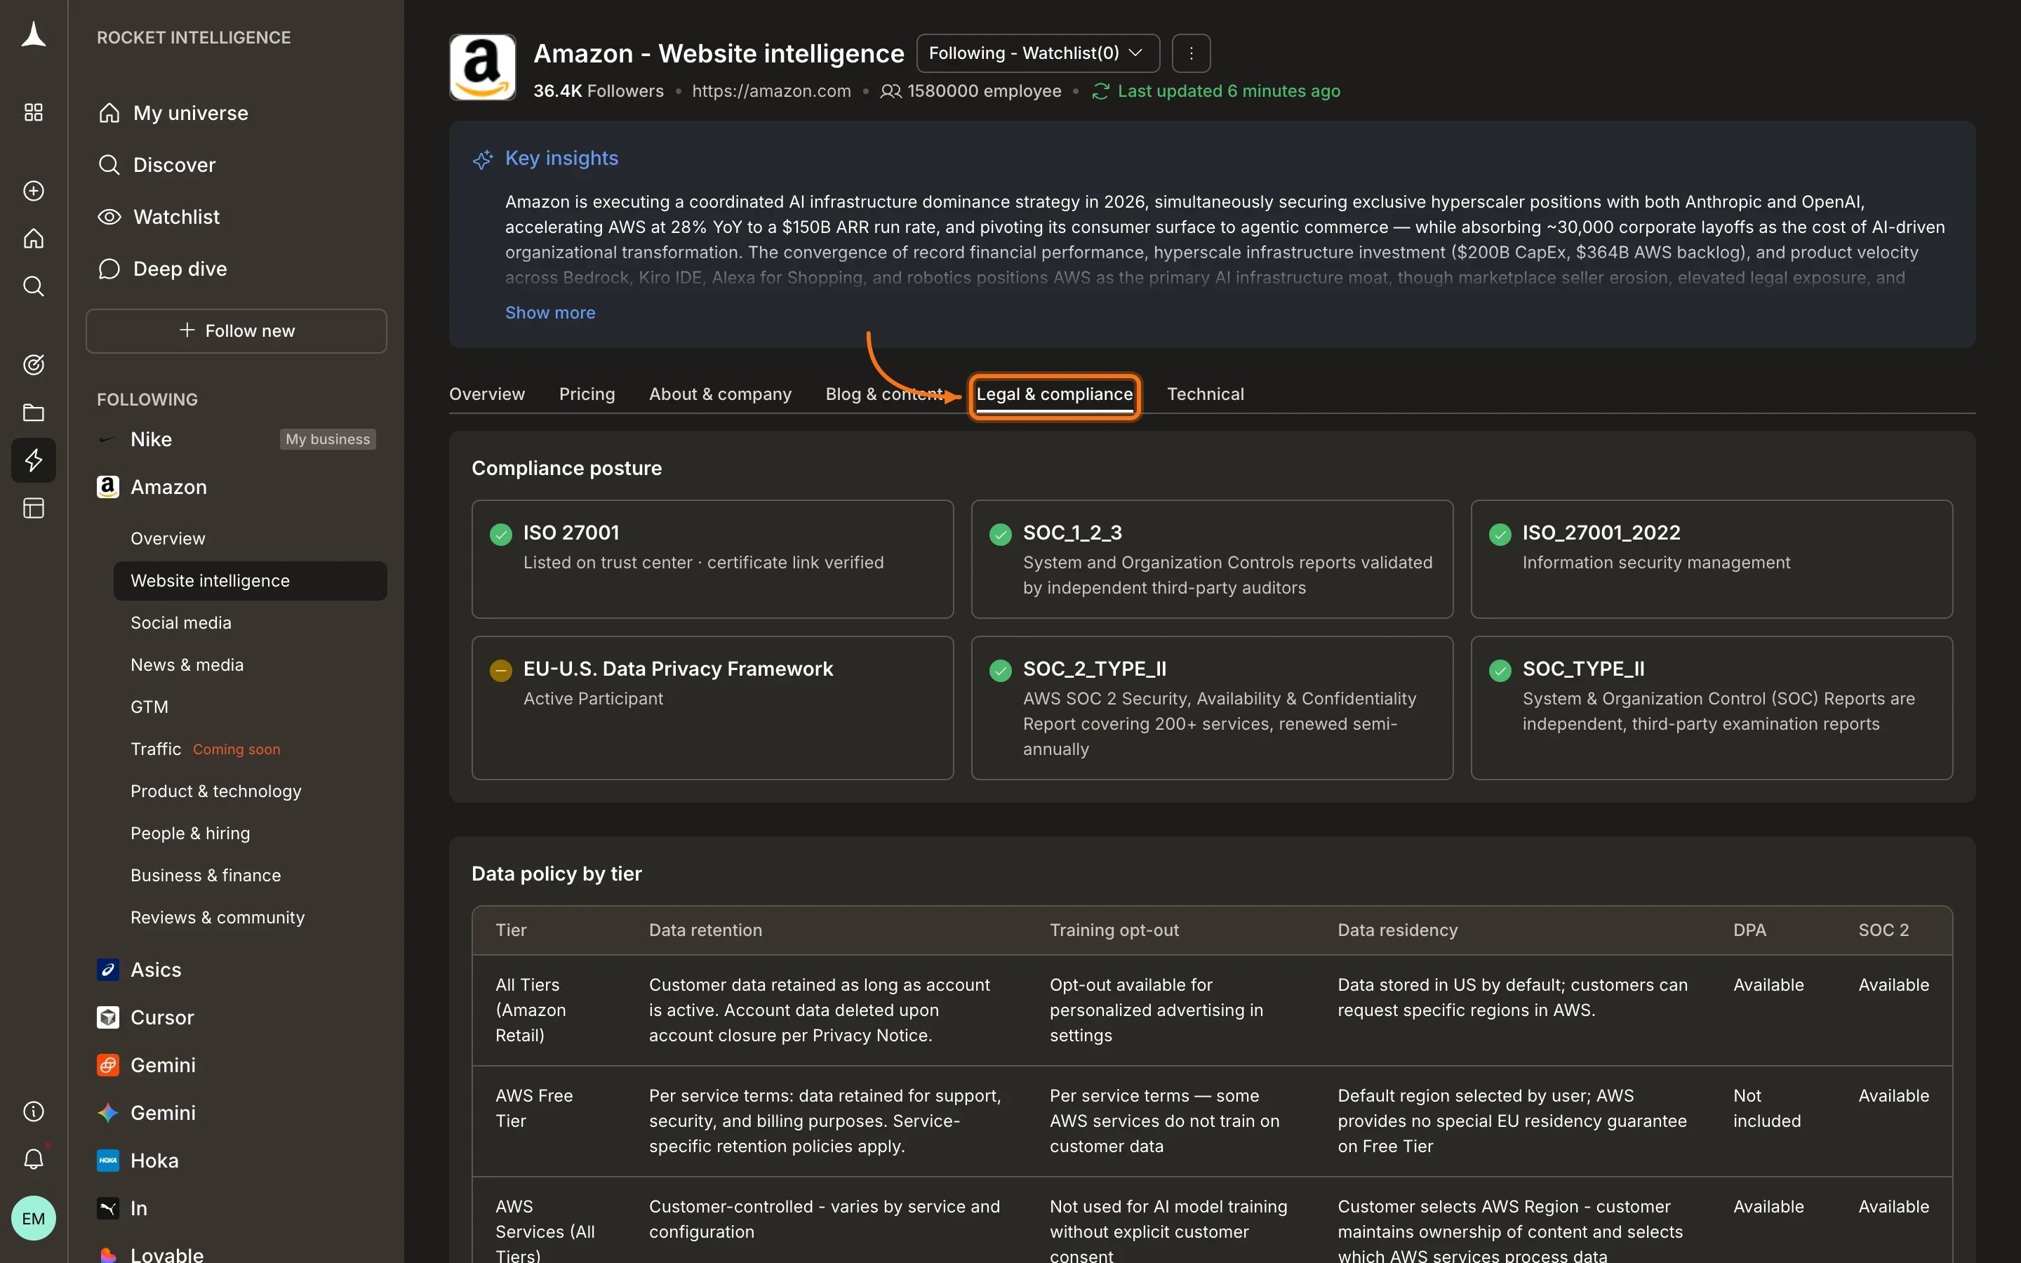Click the Data residency column header

1397,930
